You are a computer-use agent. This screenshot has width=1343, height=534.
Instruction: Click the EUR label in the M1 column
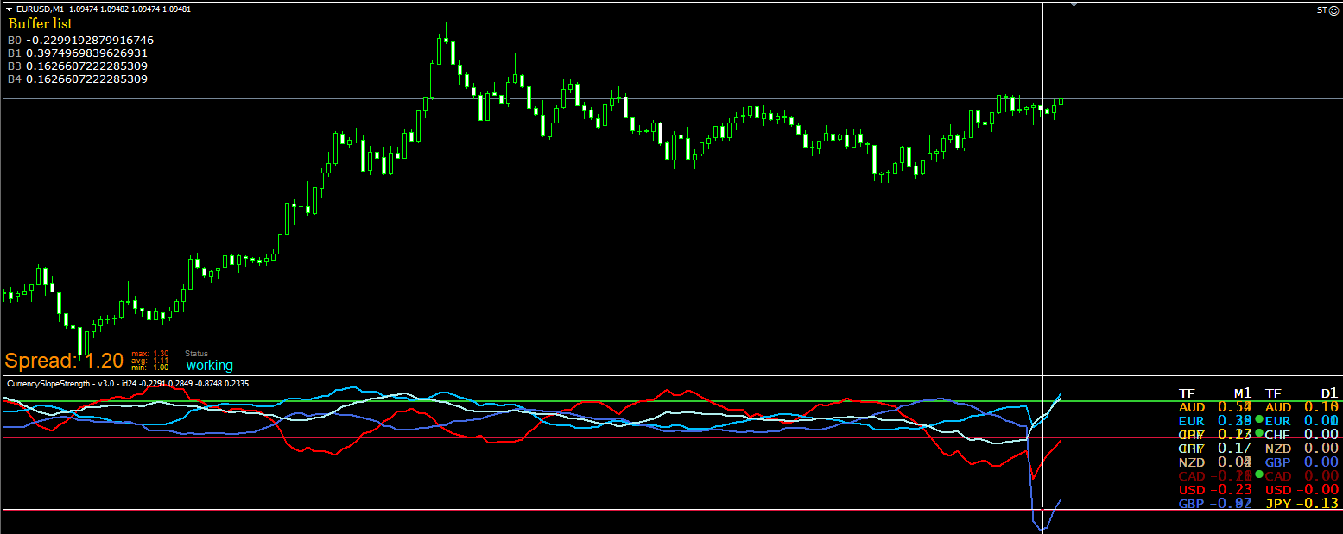click(x=1191, y=421)
